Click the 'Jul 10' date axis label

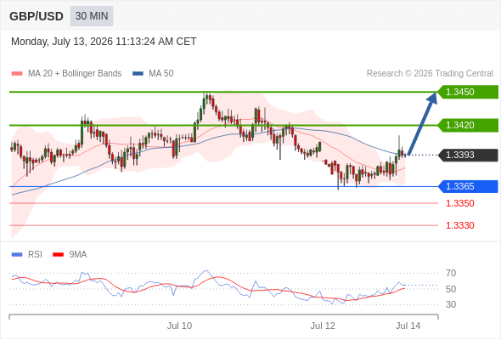[179, 326]
